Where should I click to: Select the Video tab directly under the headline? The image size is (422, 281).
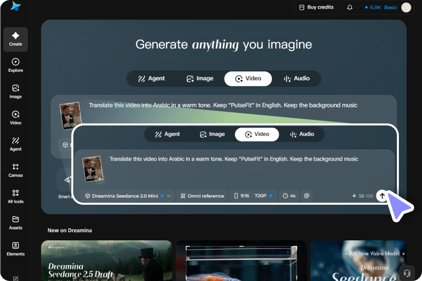point(248,78)
